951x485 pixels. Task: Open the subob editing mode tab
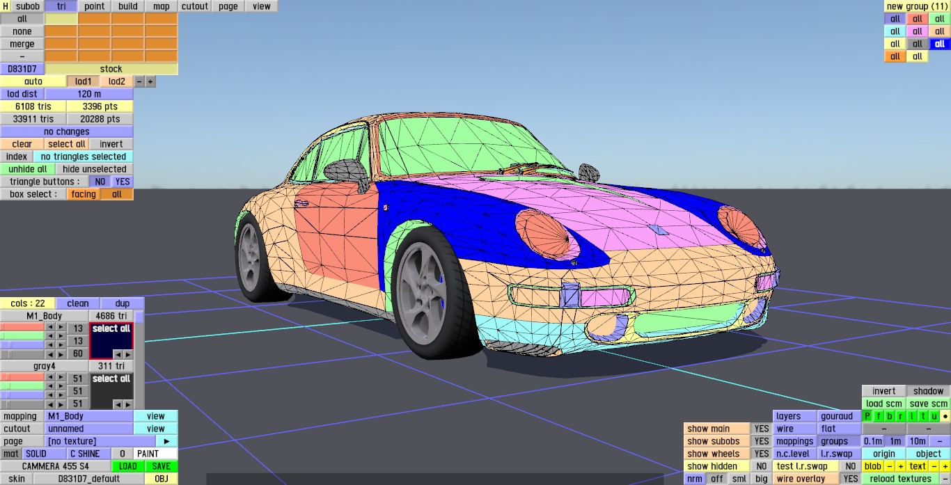click(28, 6)
